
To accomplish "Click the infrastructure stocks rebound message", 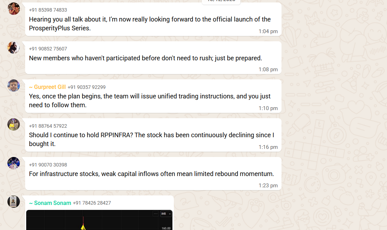I will coord(151,174).
